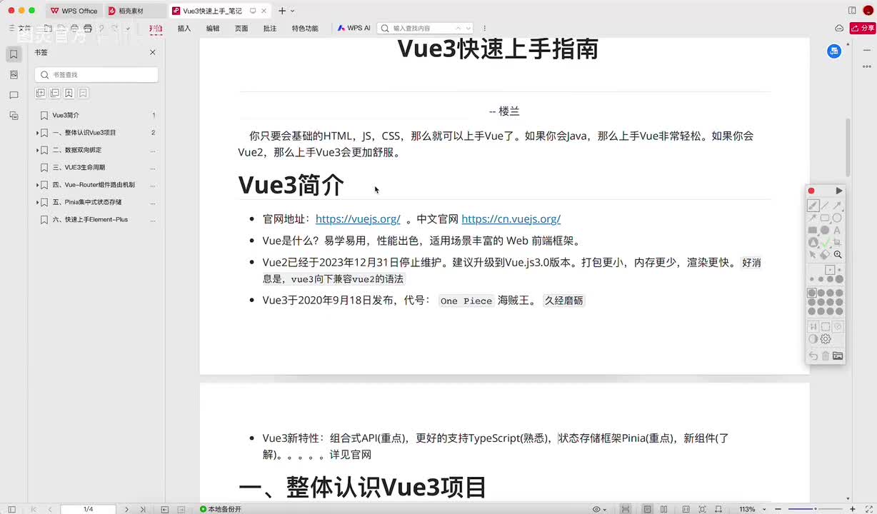Go to the next page arrow
877x514 pixels.
pyautogui.click(x=127, y=509)
